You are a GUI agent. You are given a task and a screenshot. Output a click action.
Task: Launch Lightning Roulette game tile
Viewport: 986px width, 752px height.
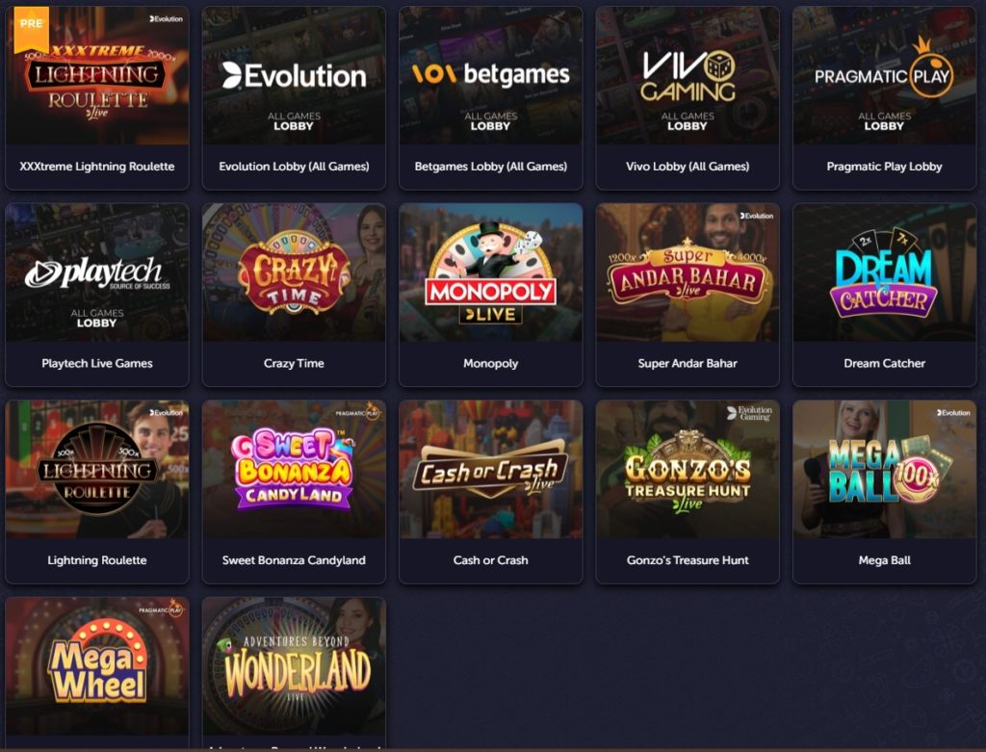97,492
